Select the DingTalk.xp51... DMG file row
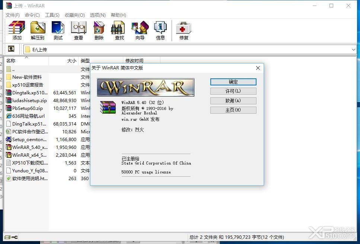The image size is (360, 244). coord(47,124)
